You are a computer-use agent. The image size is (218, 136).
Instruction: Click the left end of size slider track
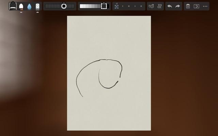46,6
